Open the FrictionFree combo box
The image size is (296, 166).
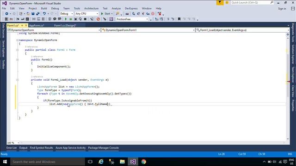pyautogui.click(x=132, y=19)
